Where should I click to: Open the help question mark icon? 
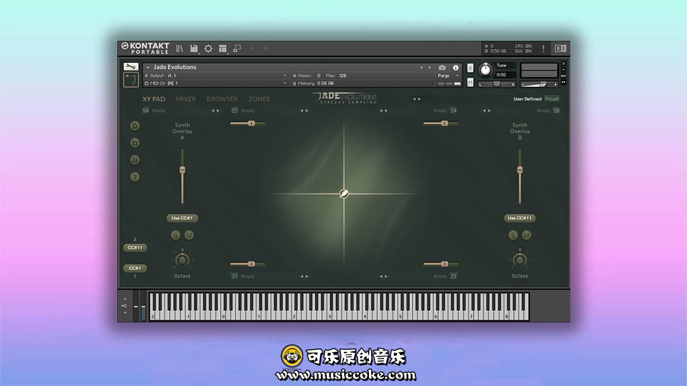(x=135, y=177)
